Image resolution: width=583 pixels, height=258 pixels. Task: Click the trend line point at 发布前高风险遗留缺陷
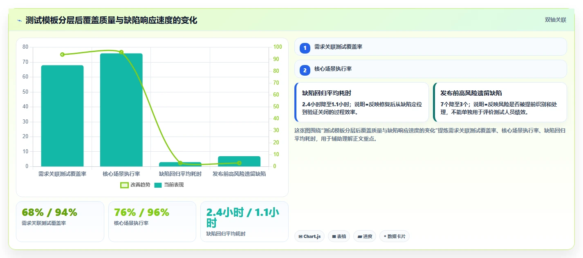pyautogui.click(x=239, y=163)
